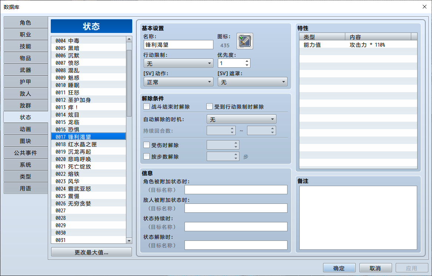The height and width of the screenshot is (276, 432).
Task: Switch to the 用语 tab
Action: coord(26,188)
